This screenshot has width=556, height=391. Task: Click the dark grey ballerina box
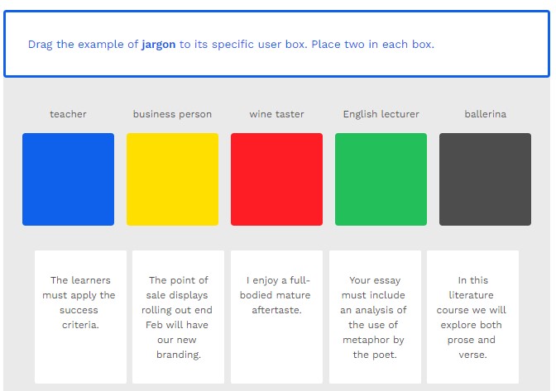point(485,179)
